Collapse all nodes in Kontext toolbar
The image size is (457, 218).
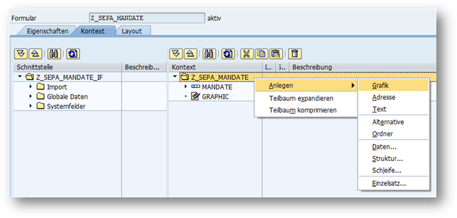190,54
